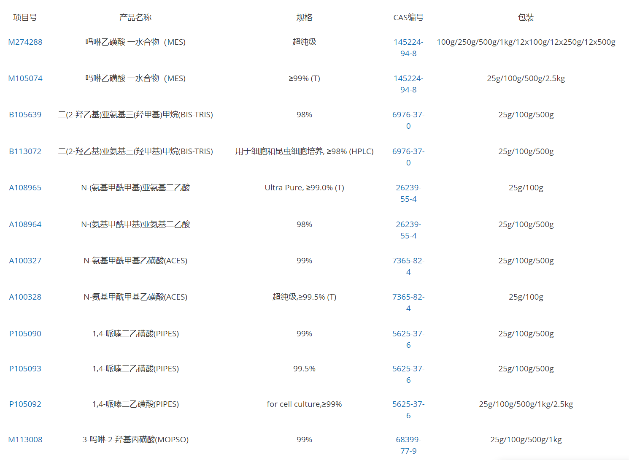The image size is (629, 460).
Task: Click 99% spec in M113008 row
Action: point(304,440)
